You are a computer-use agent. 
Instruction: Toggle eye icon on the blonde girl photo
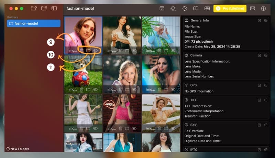[x=134, y=89]
